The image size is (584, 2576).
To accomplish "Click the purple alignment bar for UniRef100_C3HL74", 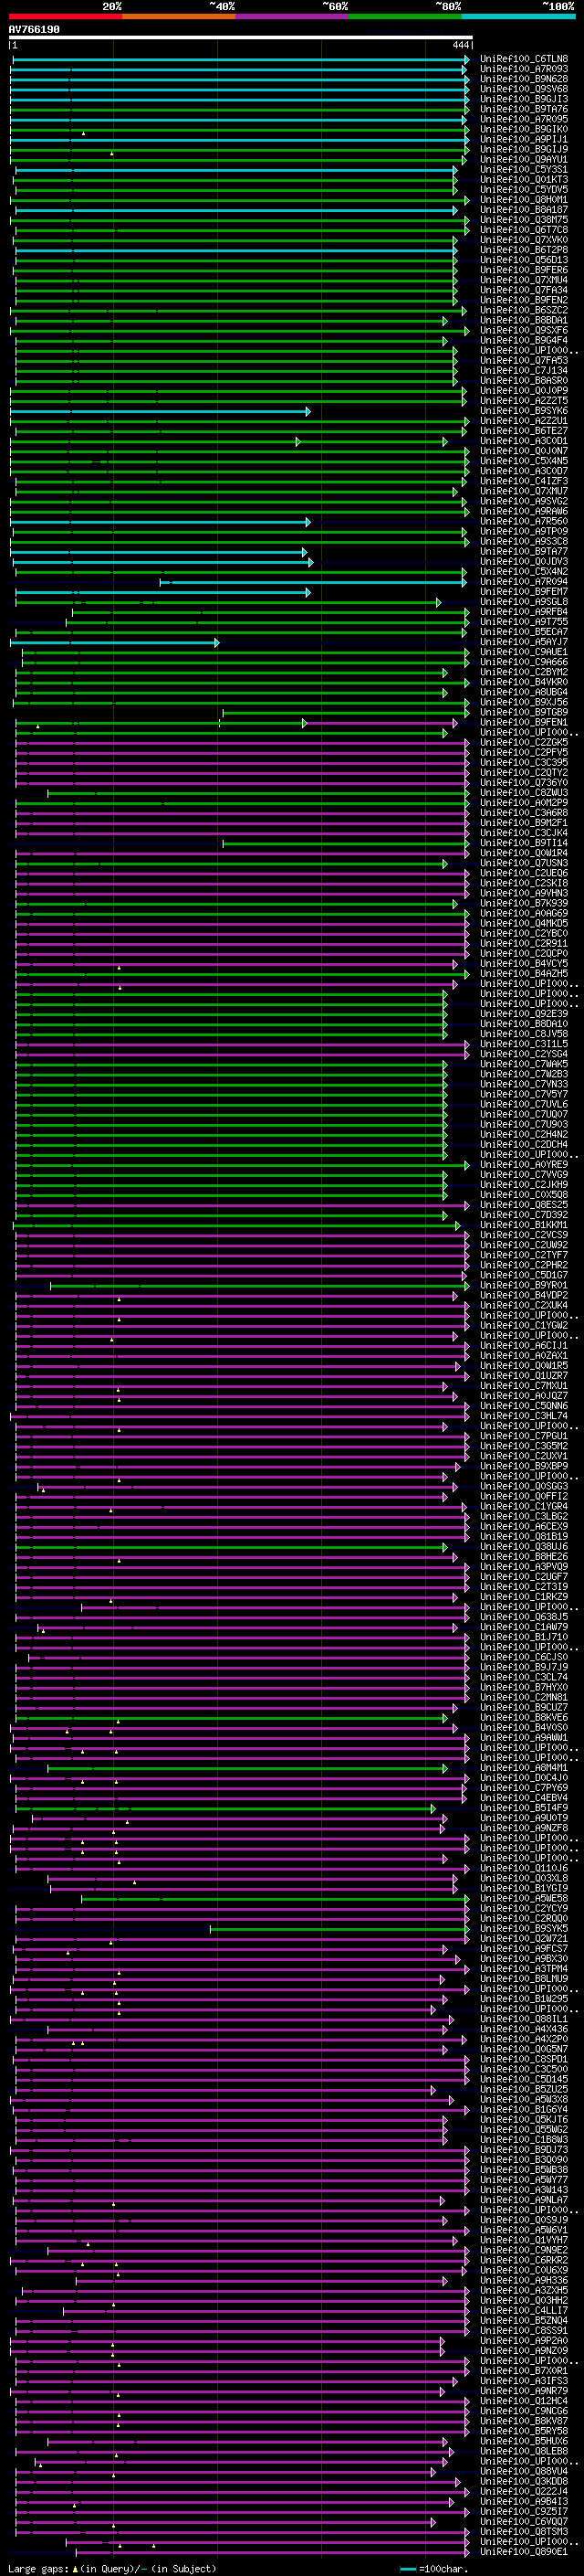I will [x=240, y=1417].
